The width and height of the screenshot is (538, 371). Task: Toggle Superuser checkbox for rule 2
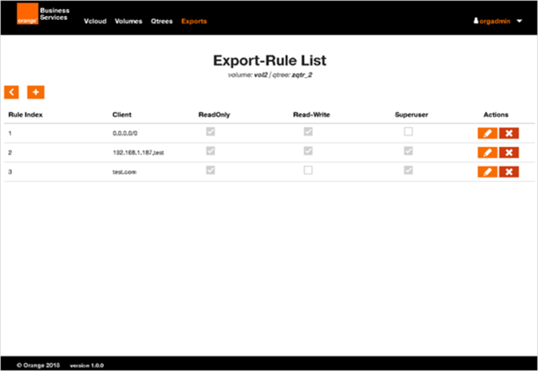[408, 151]
